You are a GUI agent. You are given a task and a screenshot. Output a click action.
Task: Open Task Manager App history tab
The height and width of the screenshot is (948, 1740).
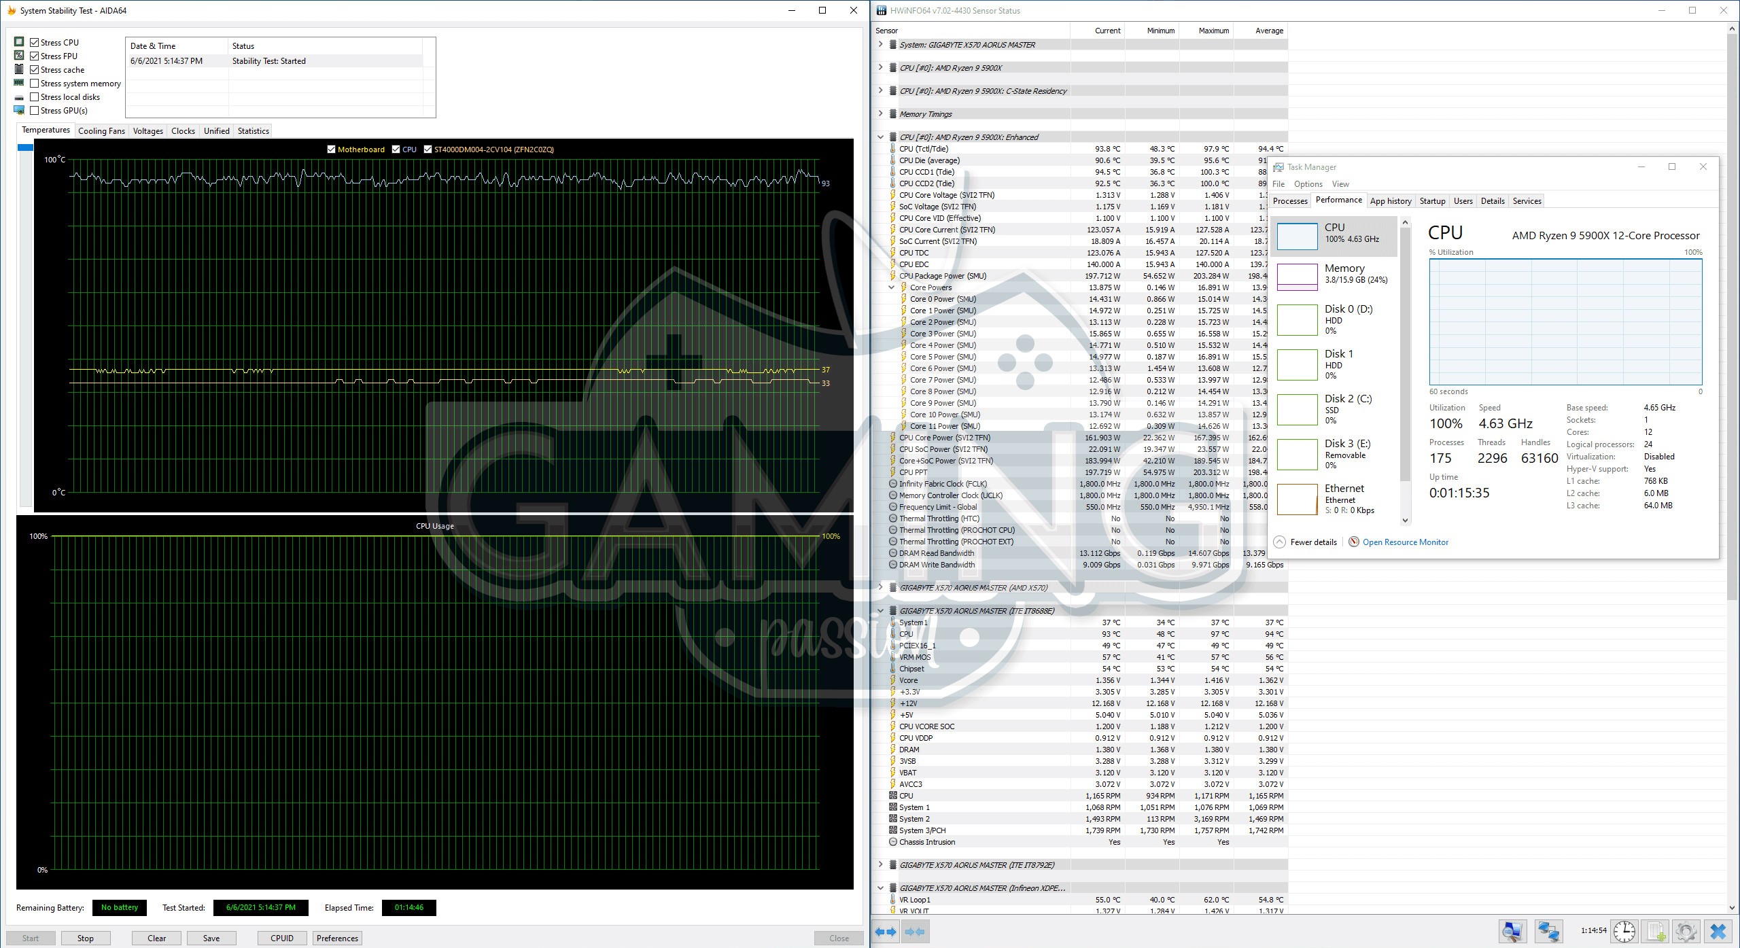pyautogui.click(x=1390, y=201)
